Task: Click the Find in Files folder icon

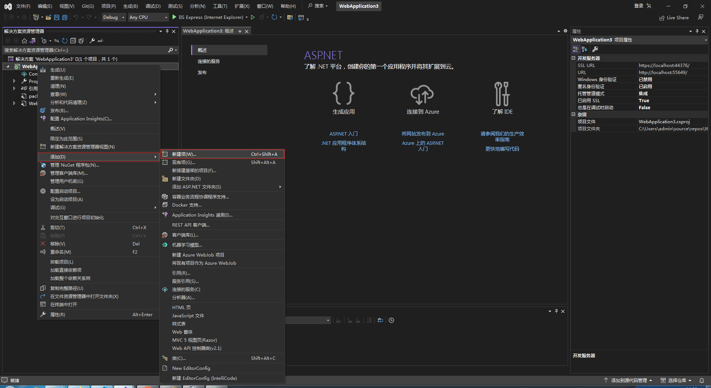Action: 290,17
